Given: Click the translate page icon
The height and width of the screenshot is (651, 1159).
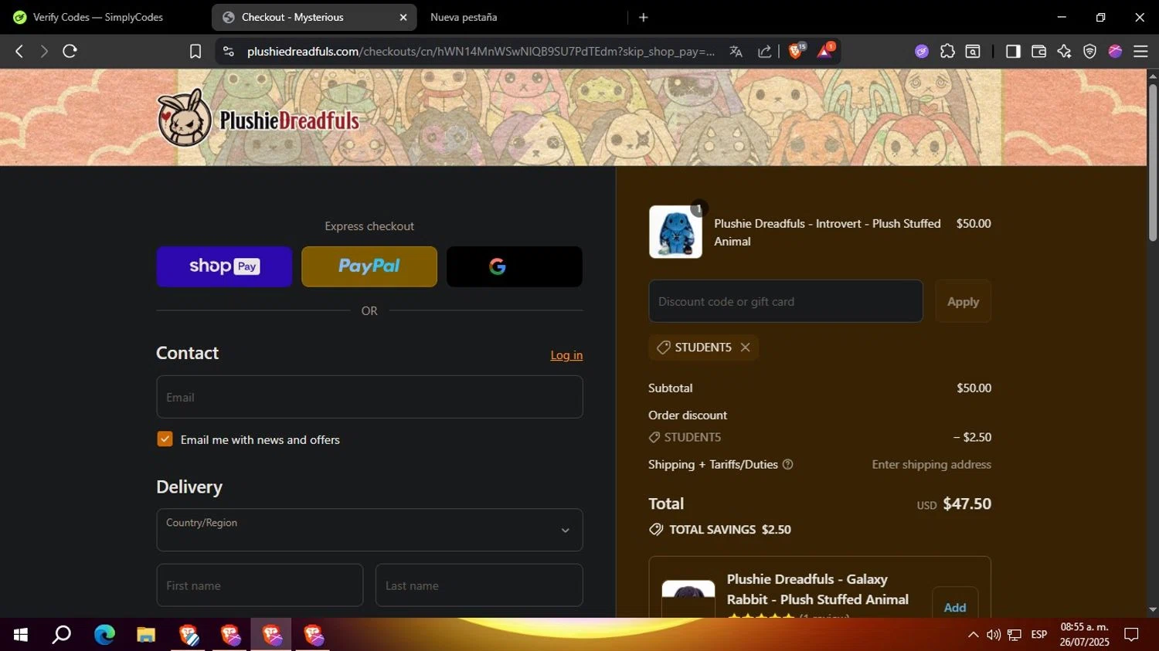Looking at the screenshot, I should click(x=736, y=51).
